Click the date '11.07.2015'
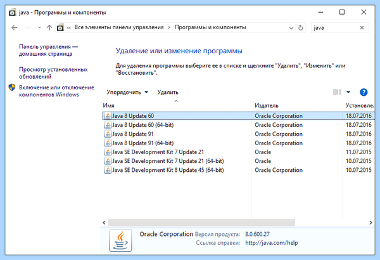Screen dimensions: 380x260 click(358, 152)
